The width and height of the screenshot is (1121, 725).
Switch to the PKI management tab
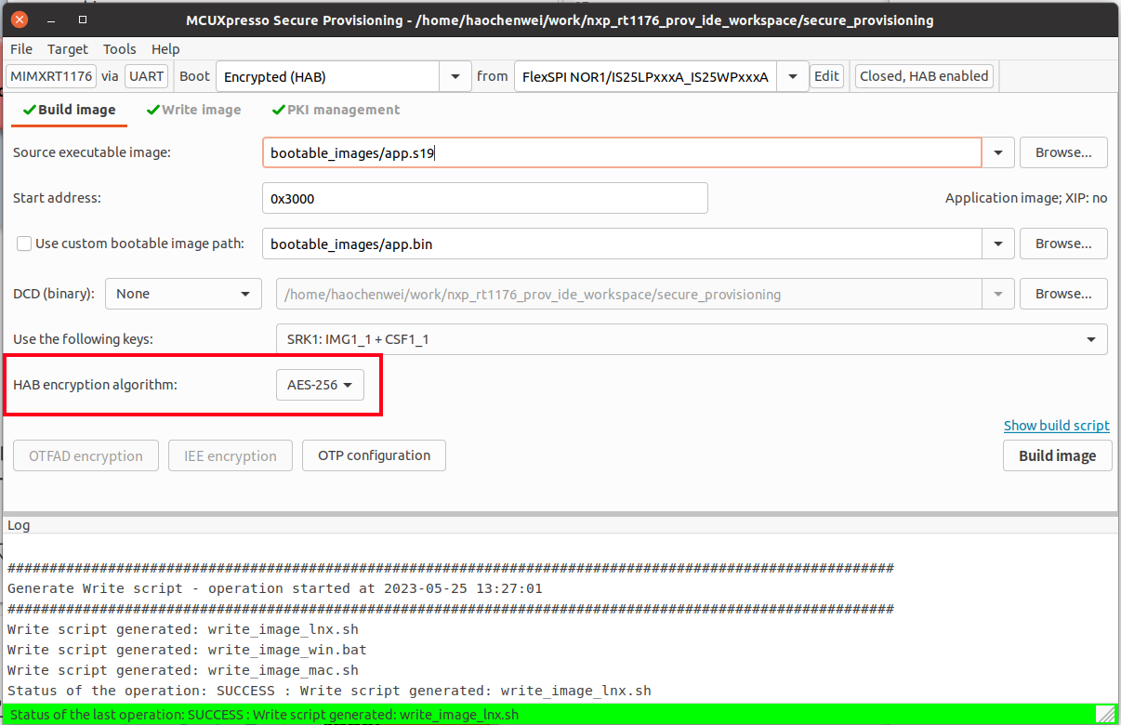[336, 110]
